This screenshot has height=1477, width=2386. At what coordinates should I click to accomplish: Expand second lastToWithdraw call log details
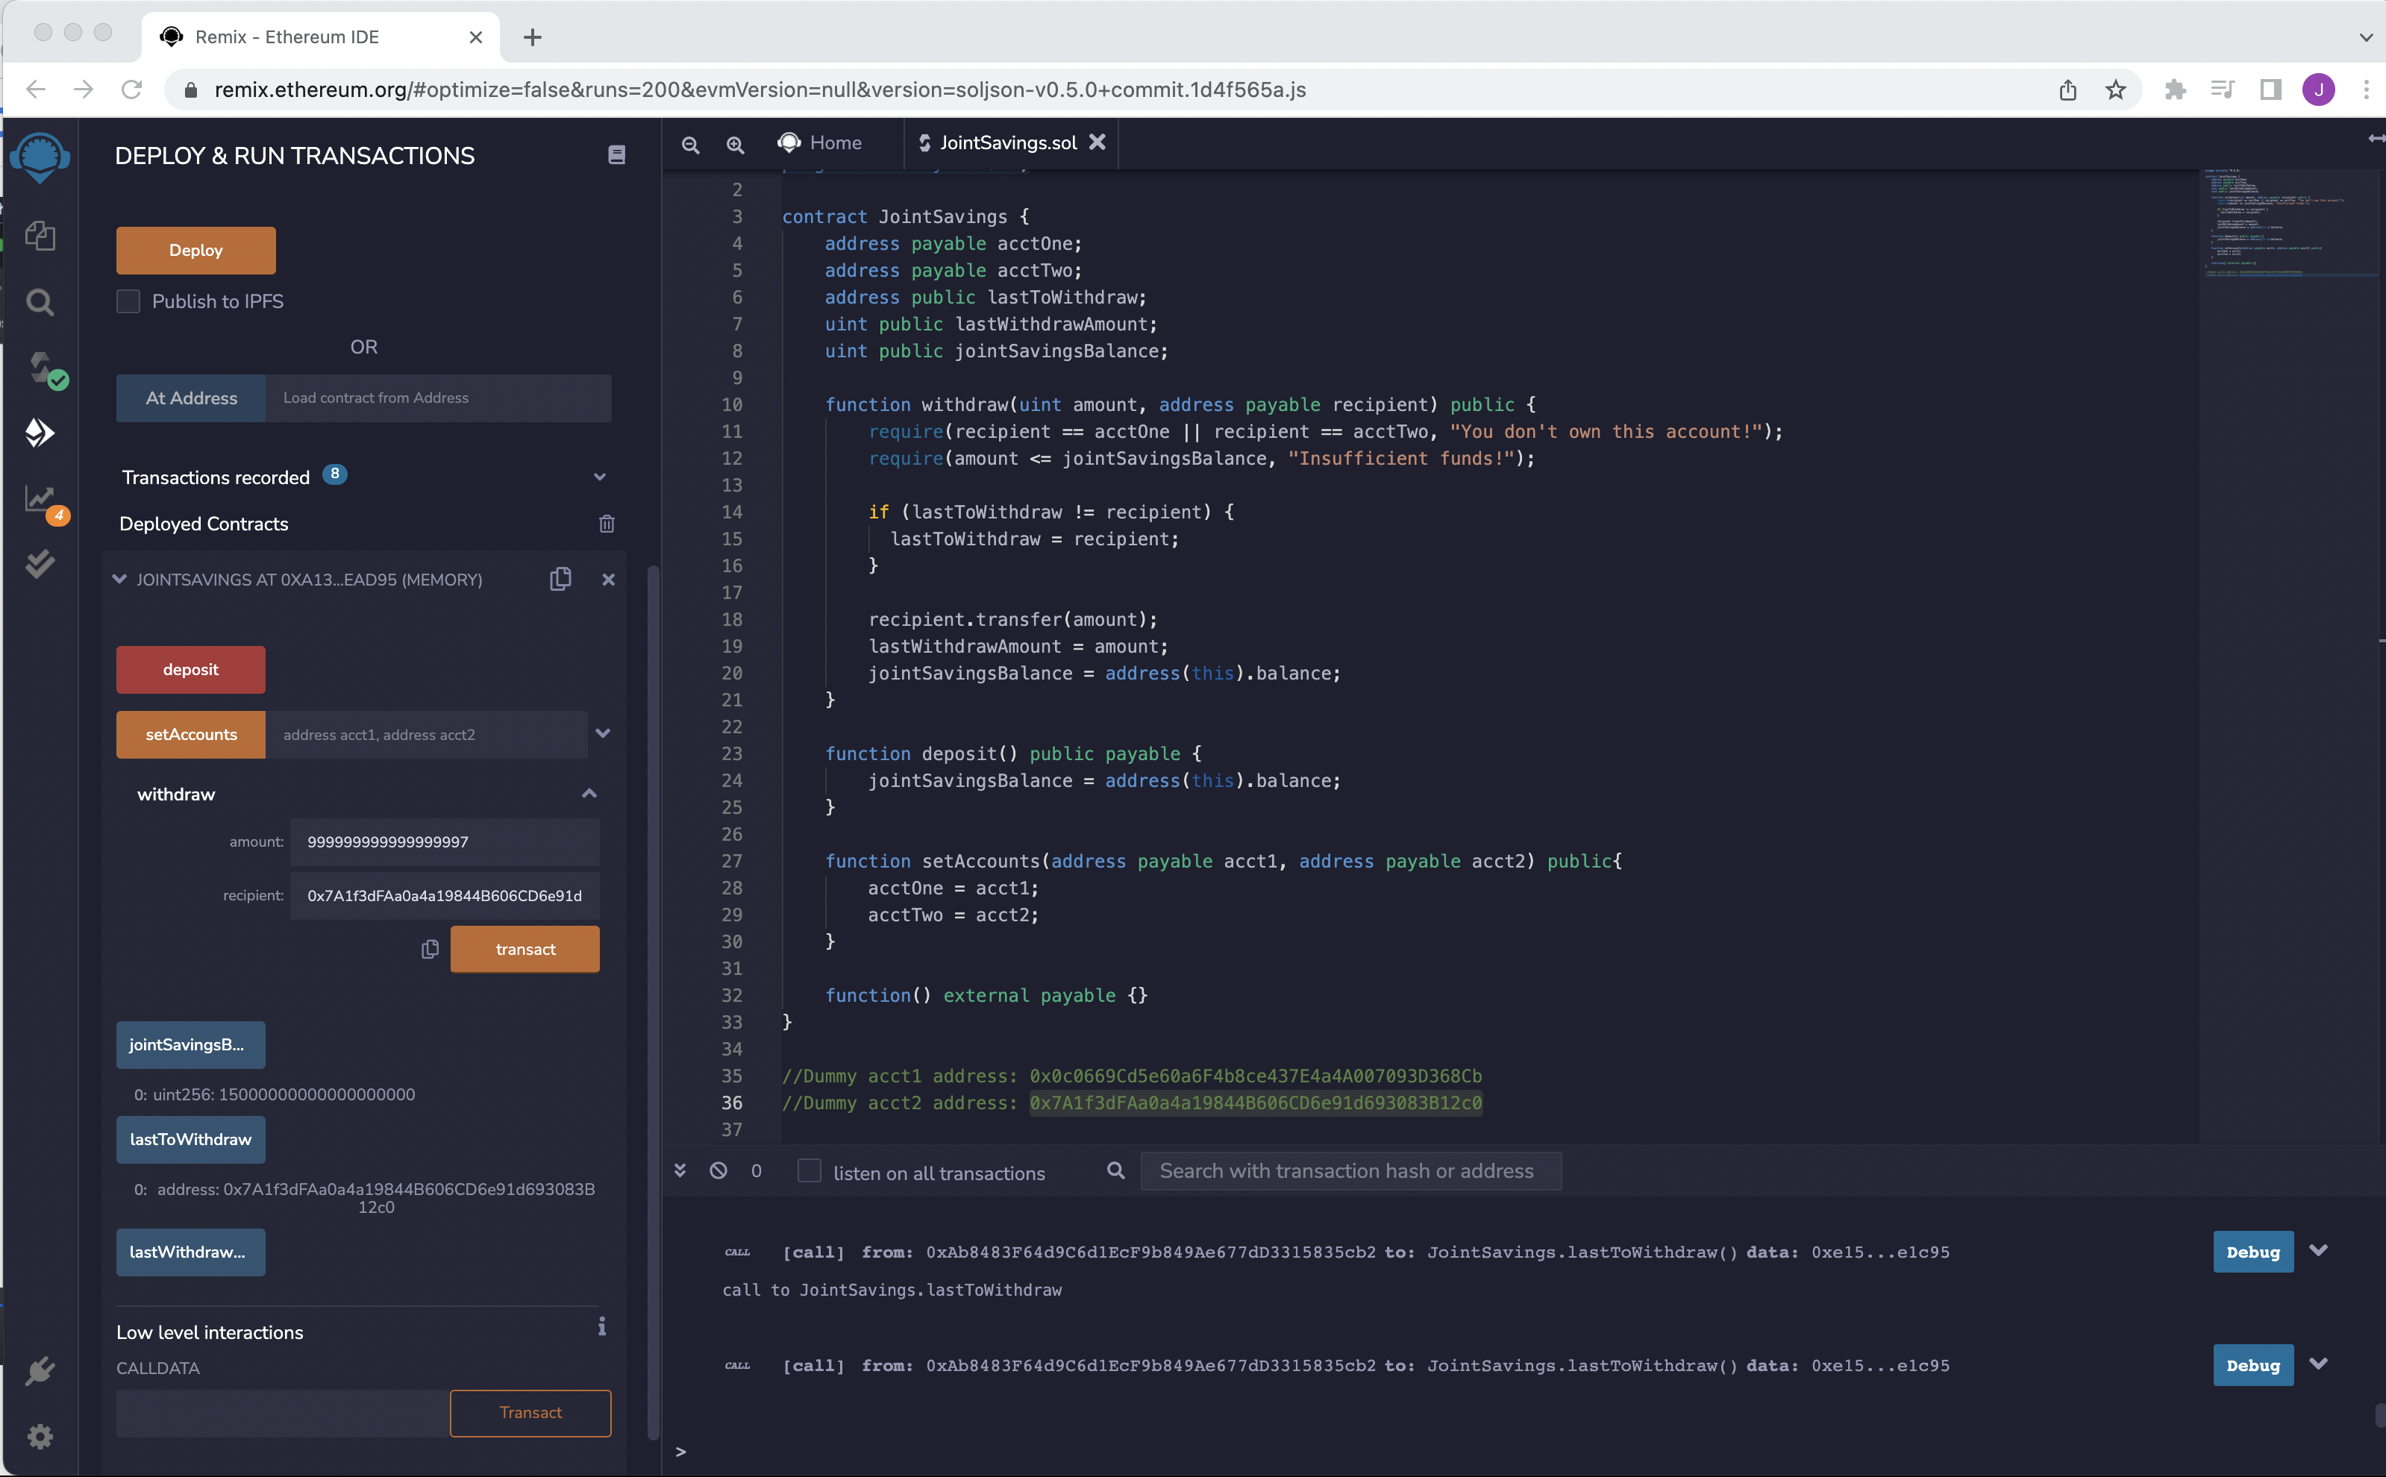(2319, 1364)
